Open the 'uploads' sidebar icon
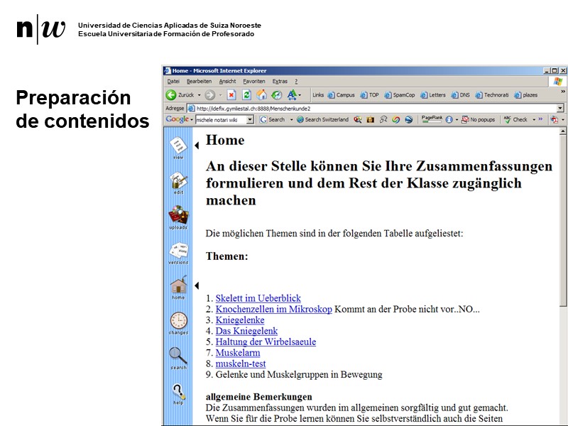 [178, 216]
